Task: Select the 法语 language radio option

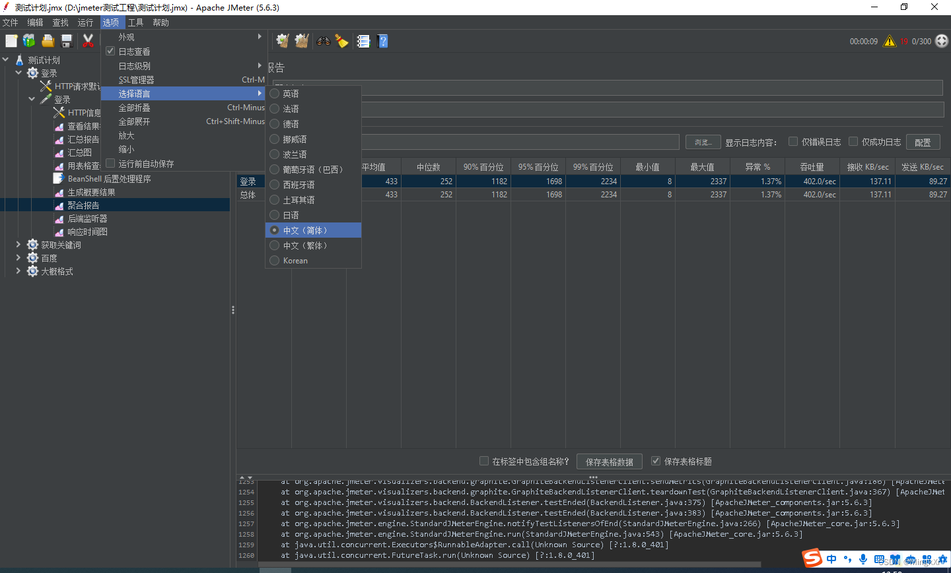Action: [x=313, y=109]
